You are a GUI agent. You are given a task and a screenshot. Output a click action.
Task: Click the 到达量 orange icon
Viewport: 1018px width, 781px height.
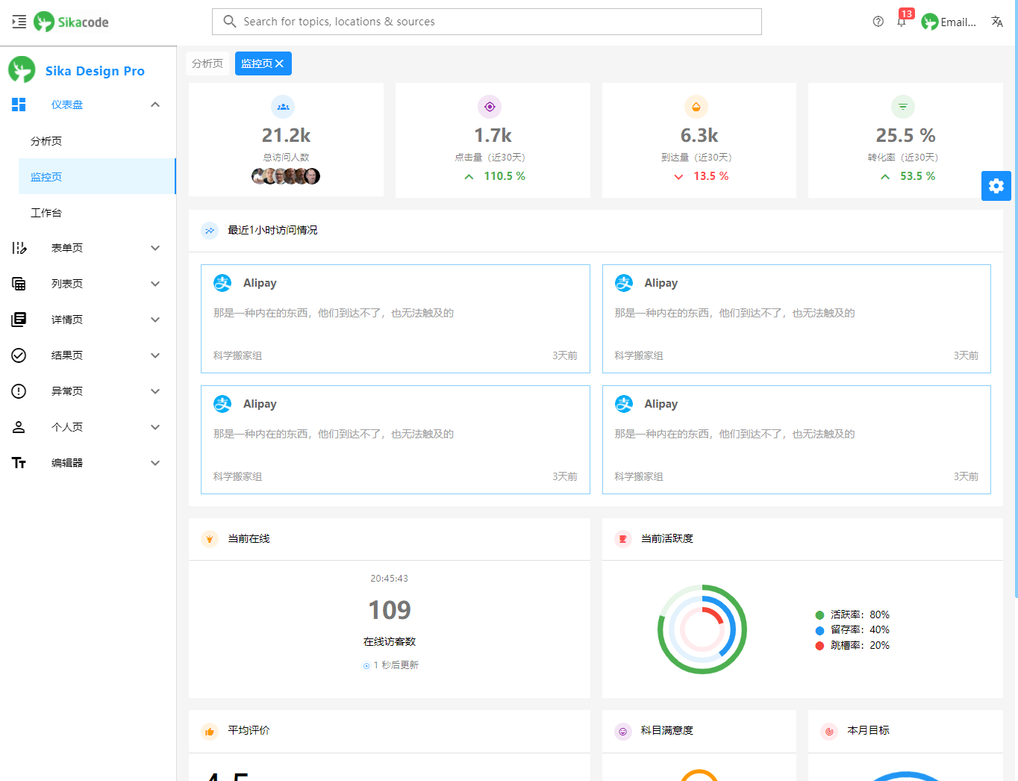tap(696, 107)
